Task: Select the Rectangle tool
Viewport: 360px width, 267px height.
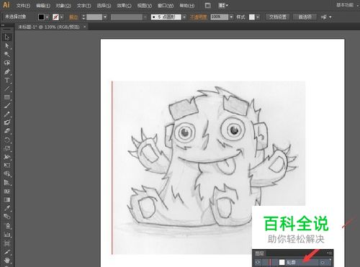Action: pyautogui.click(x=7, y=97)
